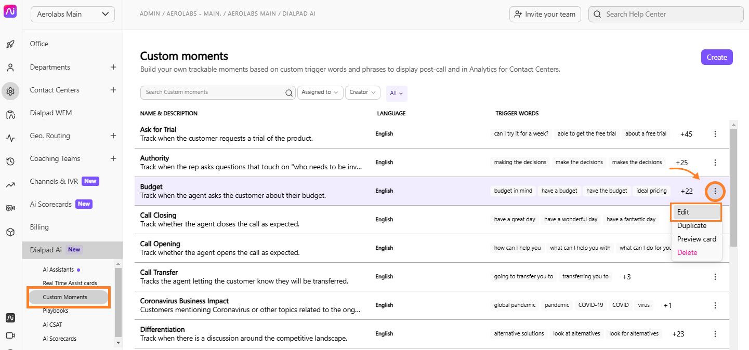Open three-dot menu for Authority row

pyautogui.click(x=715, y=163)
